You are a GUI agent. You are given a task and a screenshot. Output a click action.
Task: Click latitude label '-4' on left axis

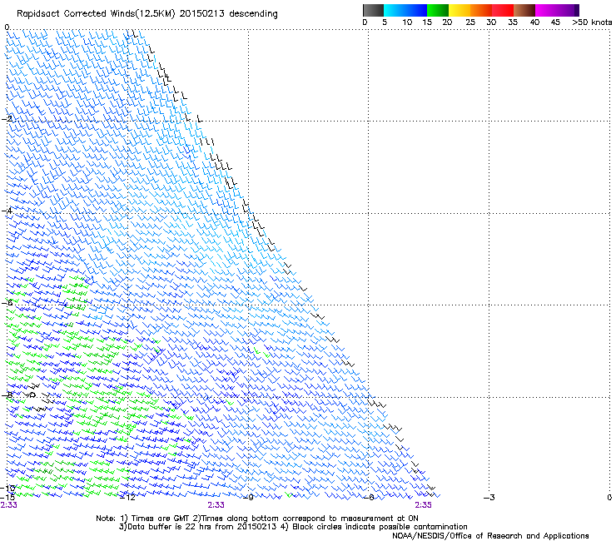click(7, 211)
